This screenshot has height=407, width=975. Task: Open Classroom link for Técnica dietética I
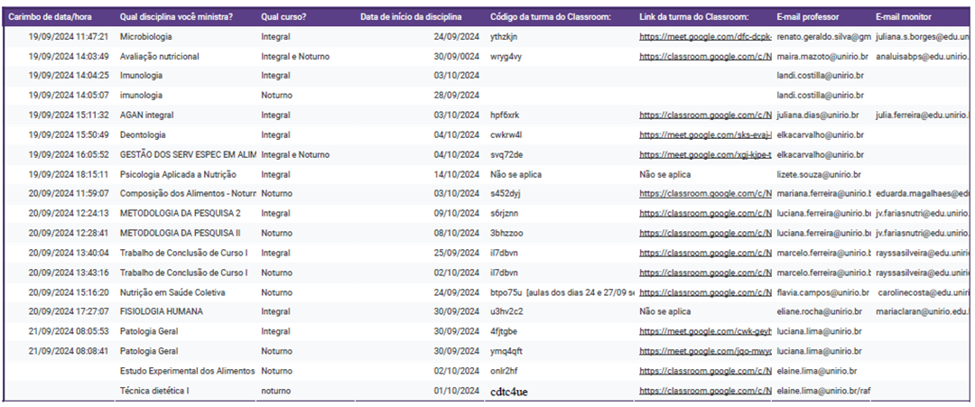[705, 391]
